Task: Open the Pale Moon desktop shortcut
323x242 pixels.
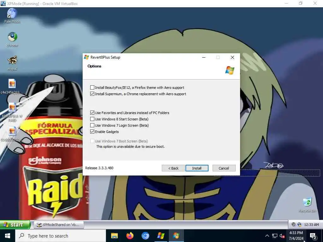Action: tap(12, 15)
